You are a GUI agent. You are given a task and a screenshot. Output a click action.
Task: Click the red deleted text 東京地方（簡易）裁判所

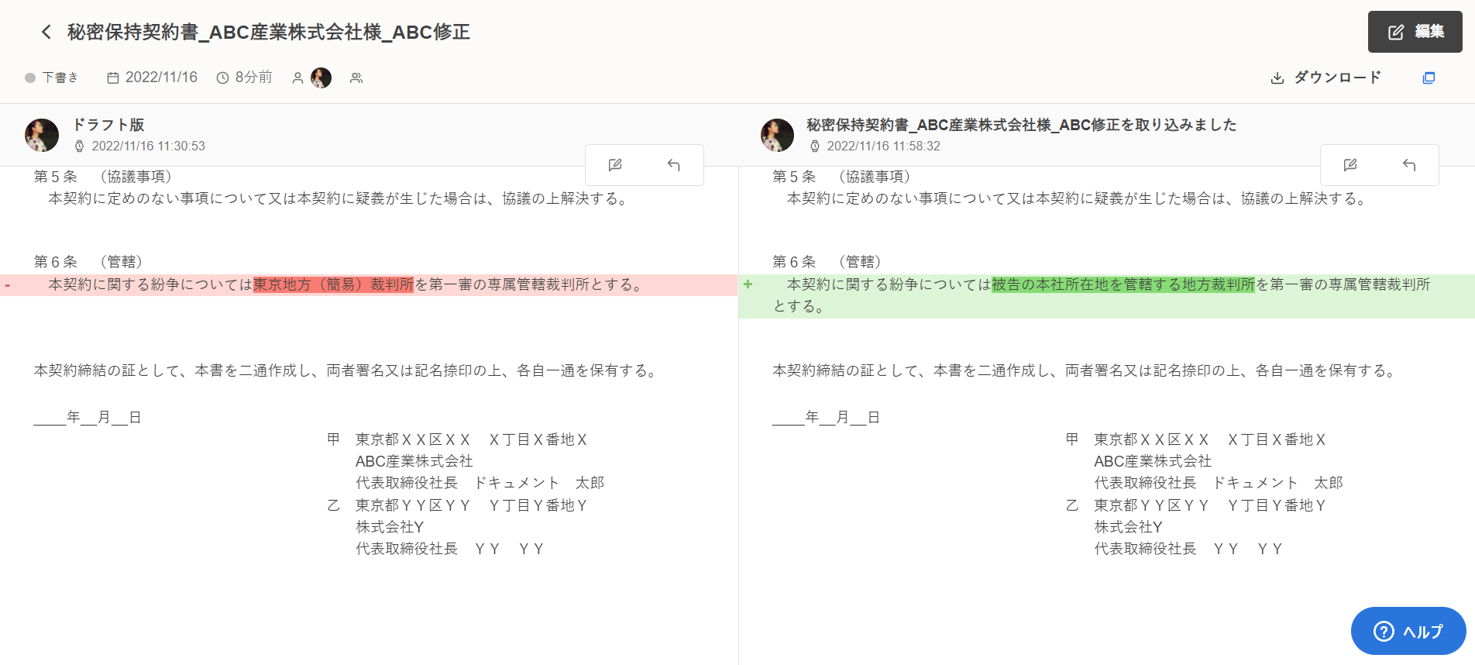click(x=333, y=285)
